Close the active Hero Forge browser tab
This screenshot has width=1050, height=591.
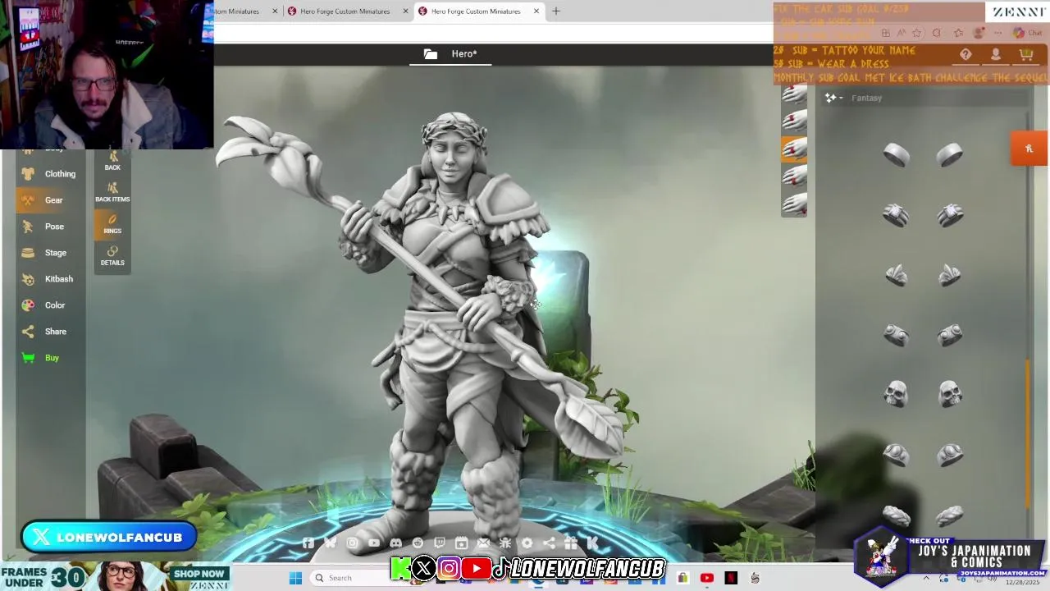[536, 11]
